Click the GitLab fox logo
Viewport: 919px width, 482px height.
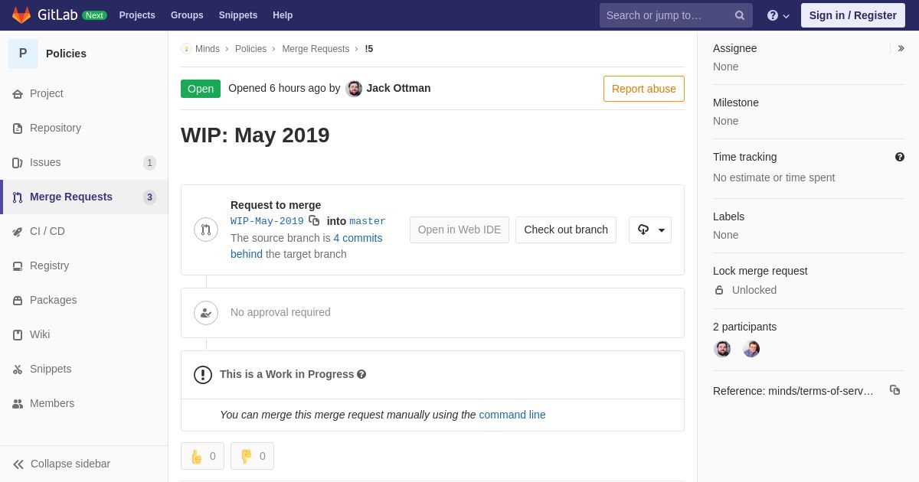[21, 15]
